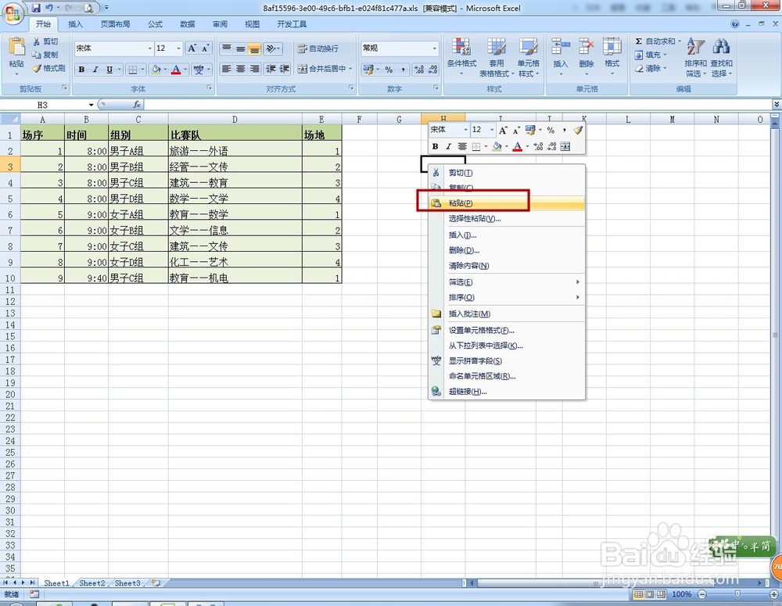This screenshot has width=782, height=606.
Task: Choose Paste Special in context menu
Action: point(506,218)
